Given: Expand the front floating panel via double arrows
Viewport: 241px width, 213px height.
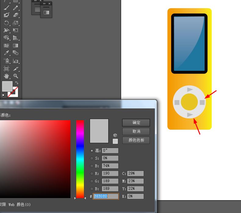Looking at the screenshot, I should [44, 4].
